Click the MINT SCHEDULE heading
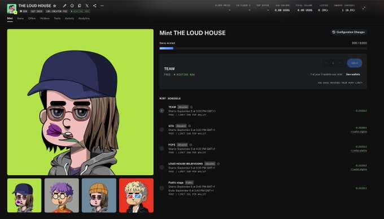Image resolution: width=384 pixels, height=219 pixels. (170, 98)
